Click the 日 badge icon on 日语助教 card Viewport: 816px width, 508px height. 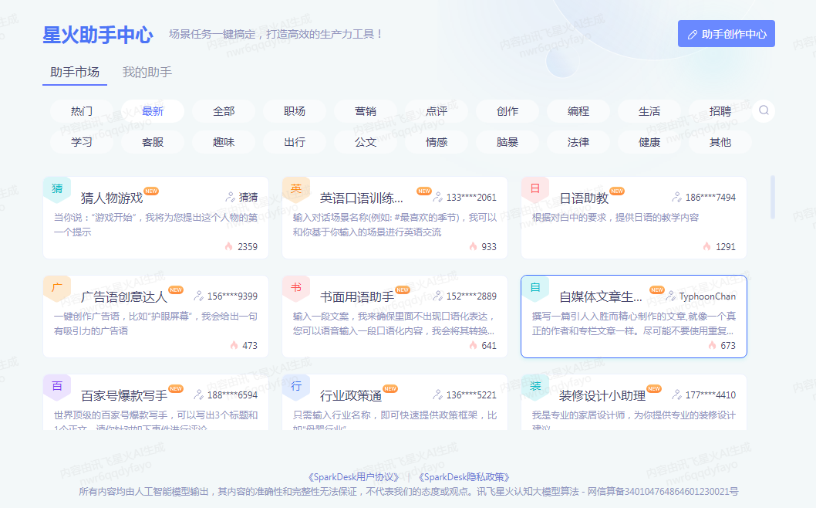[535, 188]
